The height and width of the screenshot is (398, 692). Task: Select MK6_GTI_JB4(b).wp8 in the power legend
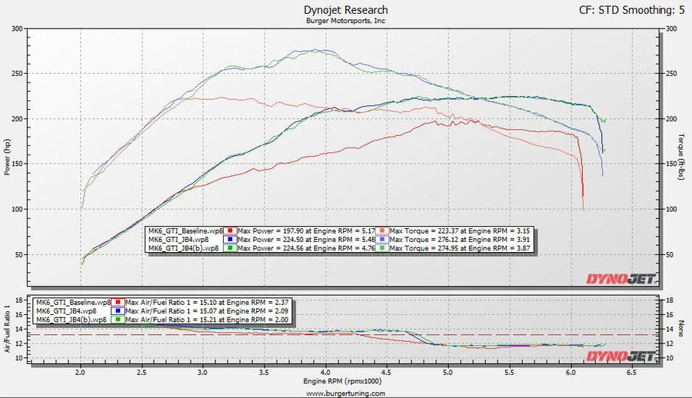pos(184,248)
